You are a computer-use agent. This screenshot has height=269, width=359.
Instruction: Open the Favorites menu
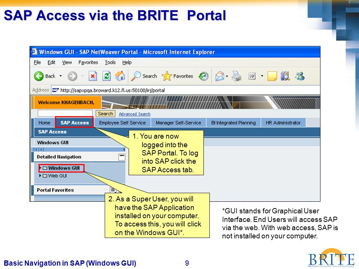pyautogui.click(x=88, y=62)
